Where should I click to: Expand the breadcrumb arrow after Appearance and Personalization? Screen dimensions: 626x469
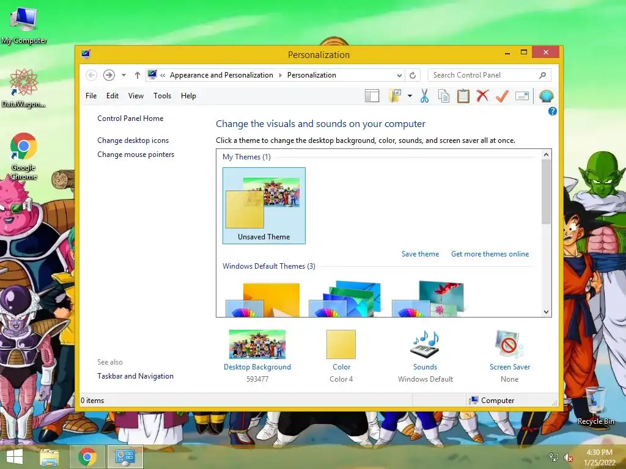tap(280, 75)
